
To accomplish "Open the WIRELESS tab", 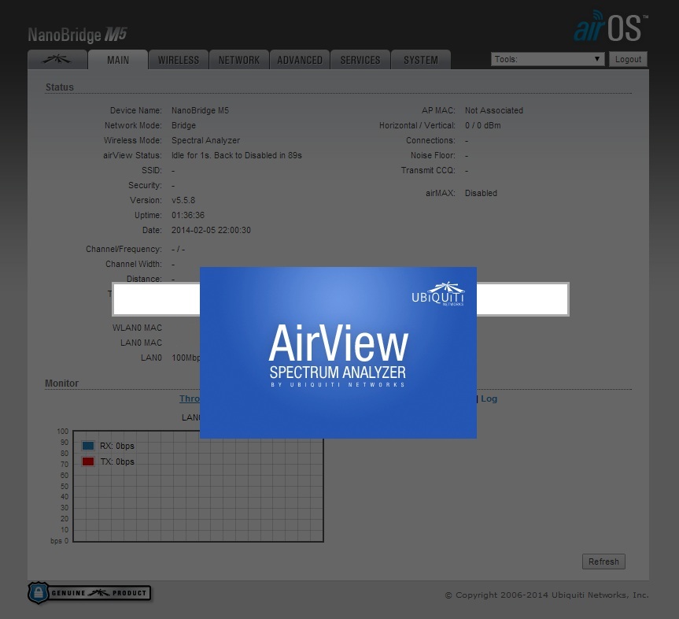I will (179, 60).
